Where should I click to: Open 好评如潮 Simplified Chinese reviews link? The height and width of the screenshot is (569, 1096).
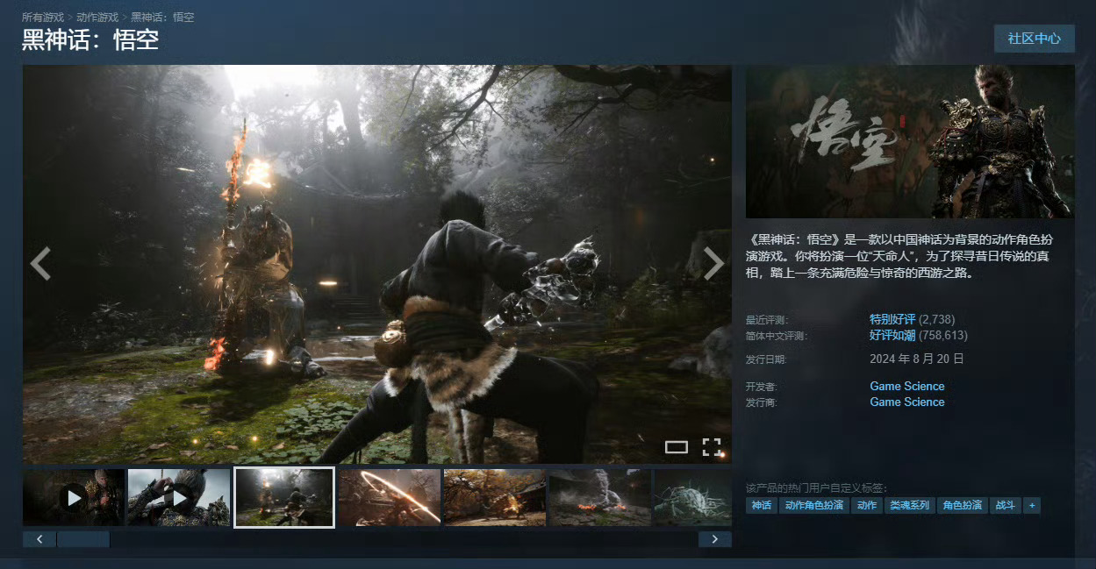(892, 335)
